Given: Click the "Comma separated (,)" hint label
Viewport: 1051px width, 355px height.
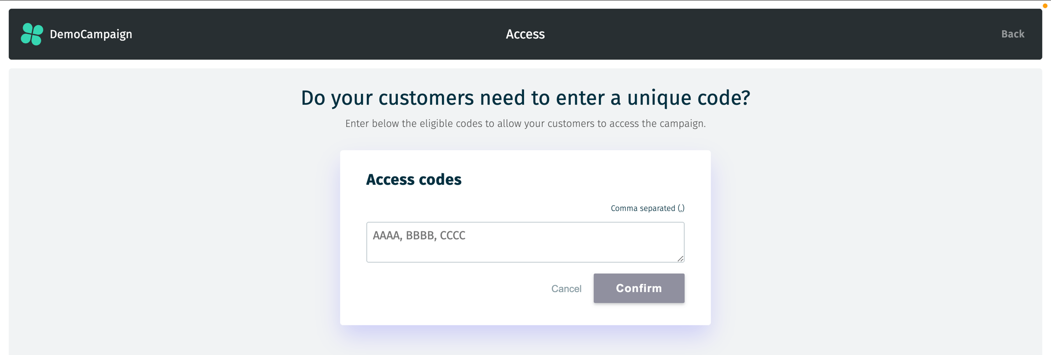Looking at the screenshot, I should [x=647, y=208].
